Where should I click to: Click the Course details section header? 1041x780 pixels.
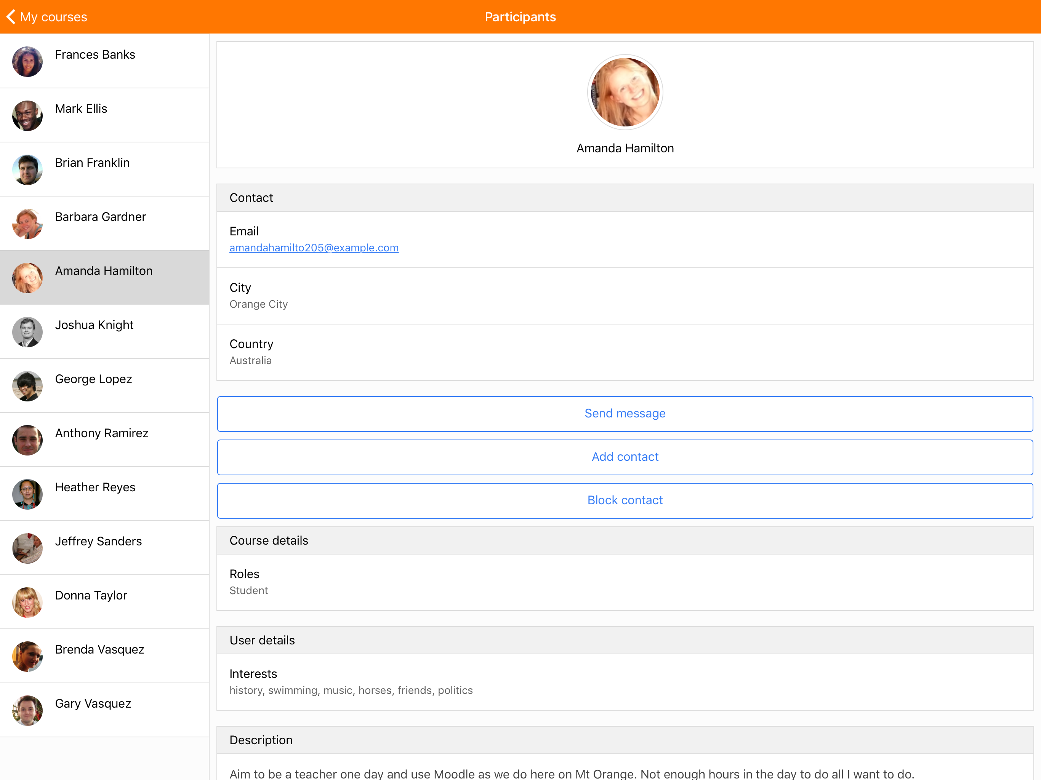coord(625,540)
